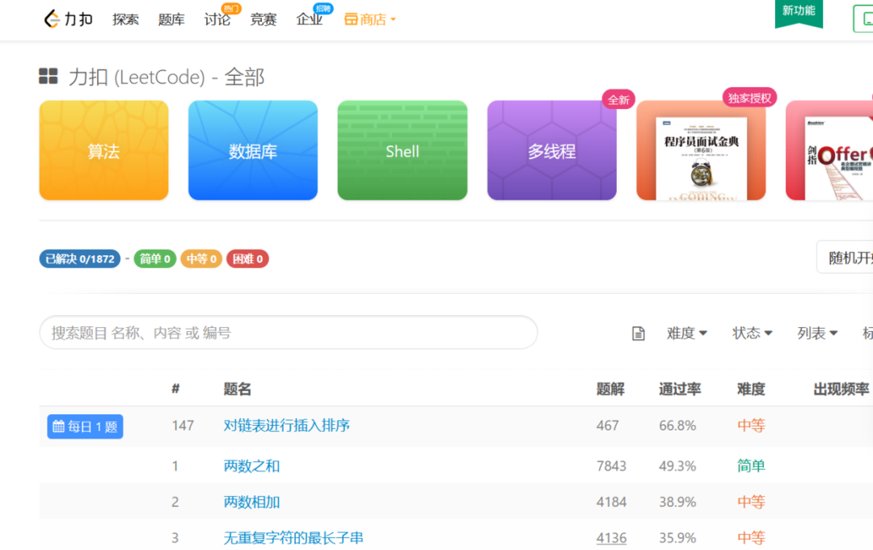Sort by the 题名 column header
The image size is (873, 550).
(237, 388)
